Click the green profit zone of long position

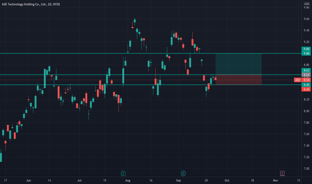tap(238, 64)
